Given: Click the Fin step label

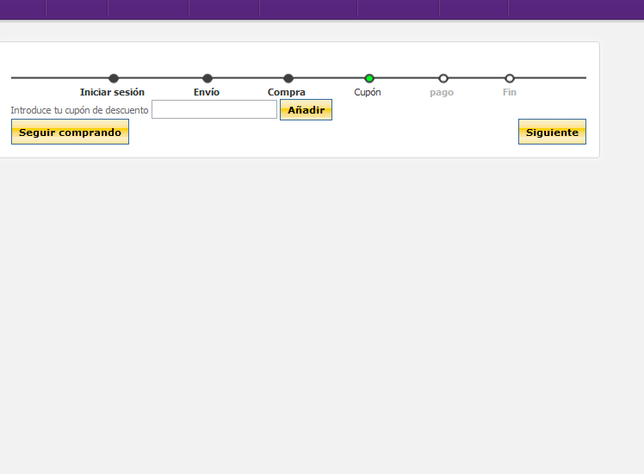Looking at the screenshot, I should 510,92.
